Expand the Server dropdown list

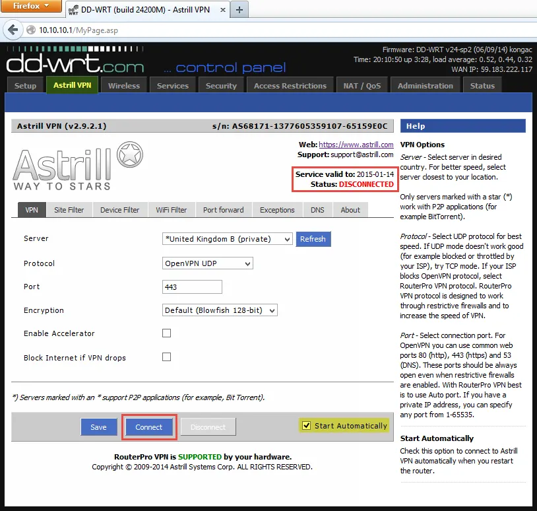pyautogui.click(x=227, y=239)
